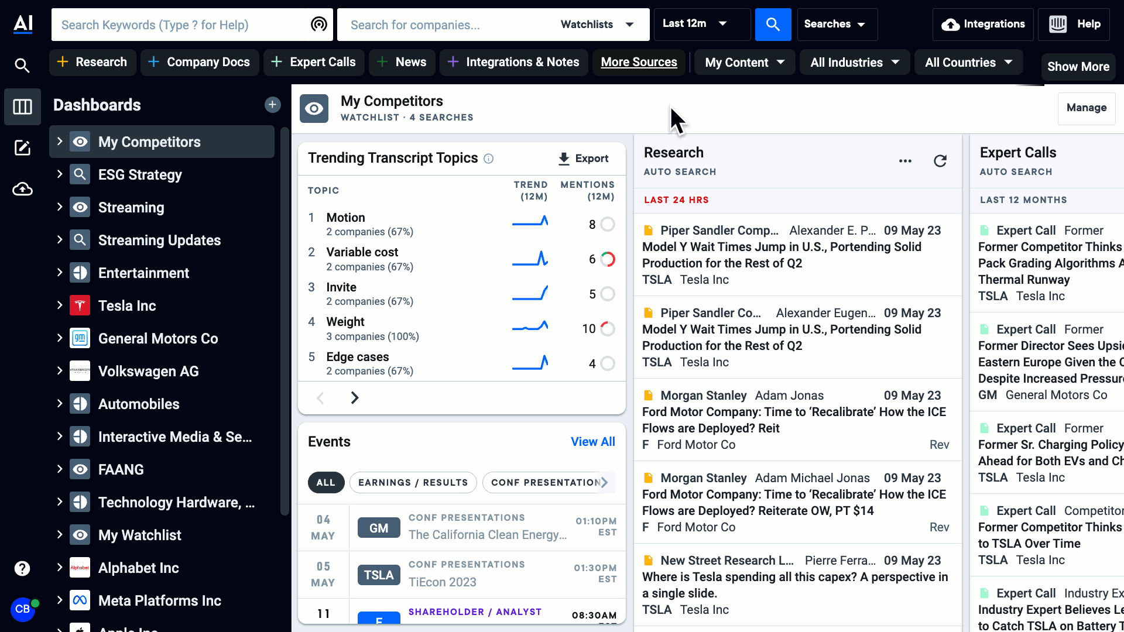
Task: Select the ALL events filter chip
Action: point(326,482)
